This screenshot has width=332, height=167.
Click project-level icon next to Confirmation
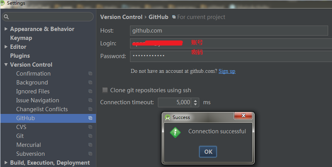(x=90, y=74)
